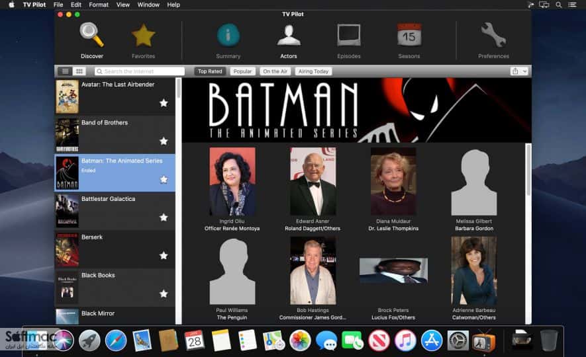Open TV Pilot app icon in Dock
This screenshot has width=586, height=357.
pyautogui.click(x=484, y=340)
